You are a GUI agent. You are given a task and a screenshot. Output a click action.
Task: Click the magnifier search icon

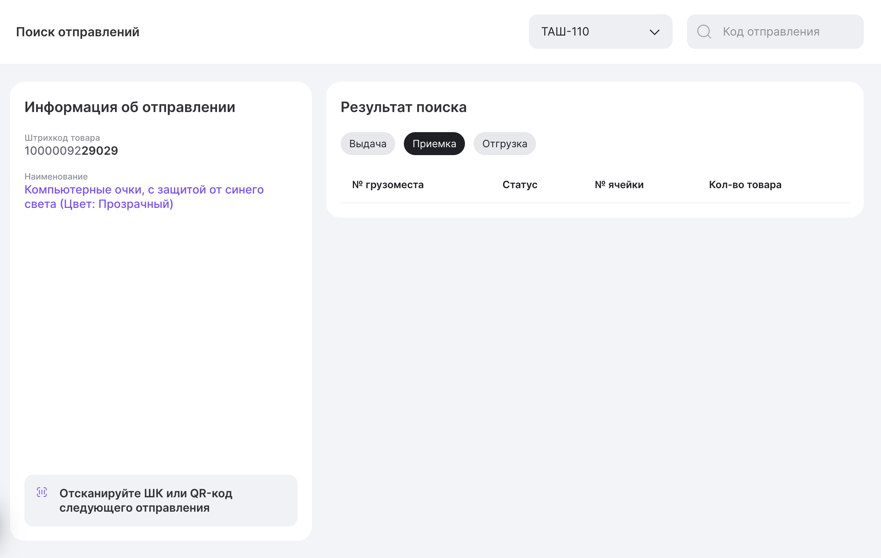tap(704, 32)
